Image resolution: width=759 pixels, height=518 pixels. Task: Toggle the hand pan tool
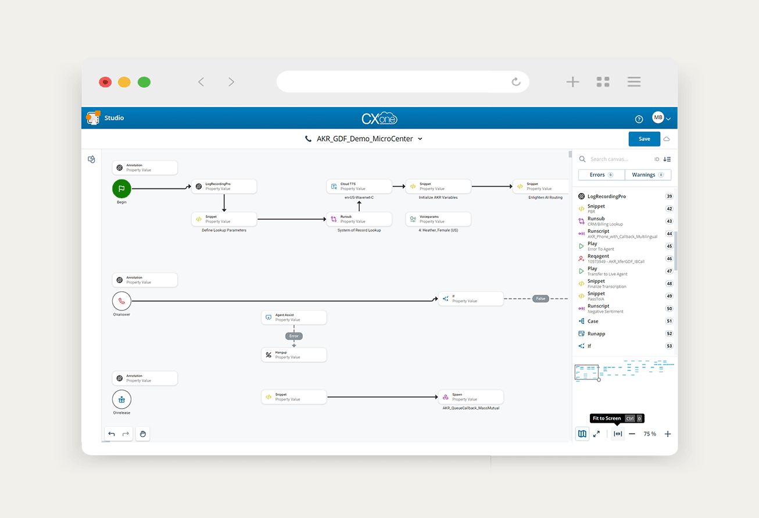[143, 434]
